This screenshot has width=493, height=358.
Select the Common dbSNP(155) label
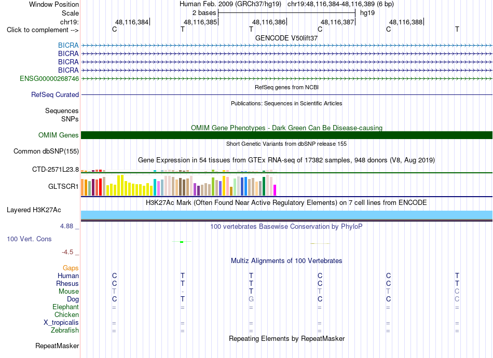pos(46,151)
